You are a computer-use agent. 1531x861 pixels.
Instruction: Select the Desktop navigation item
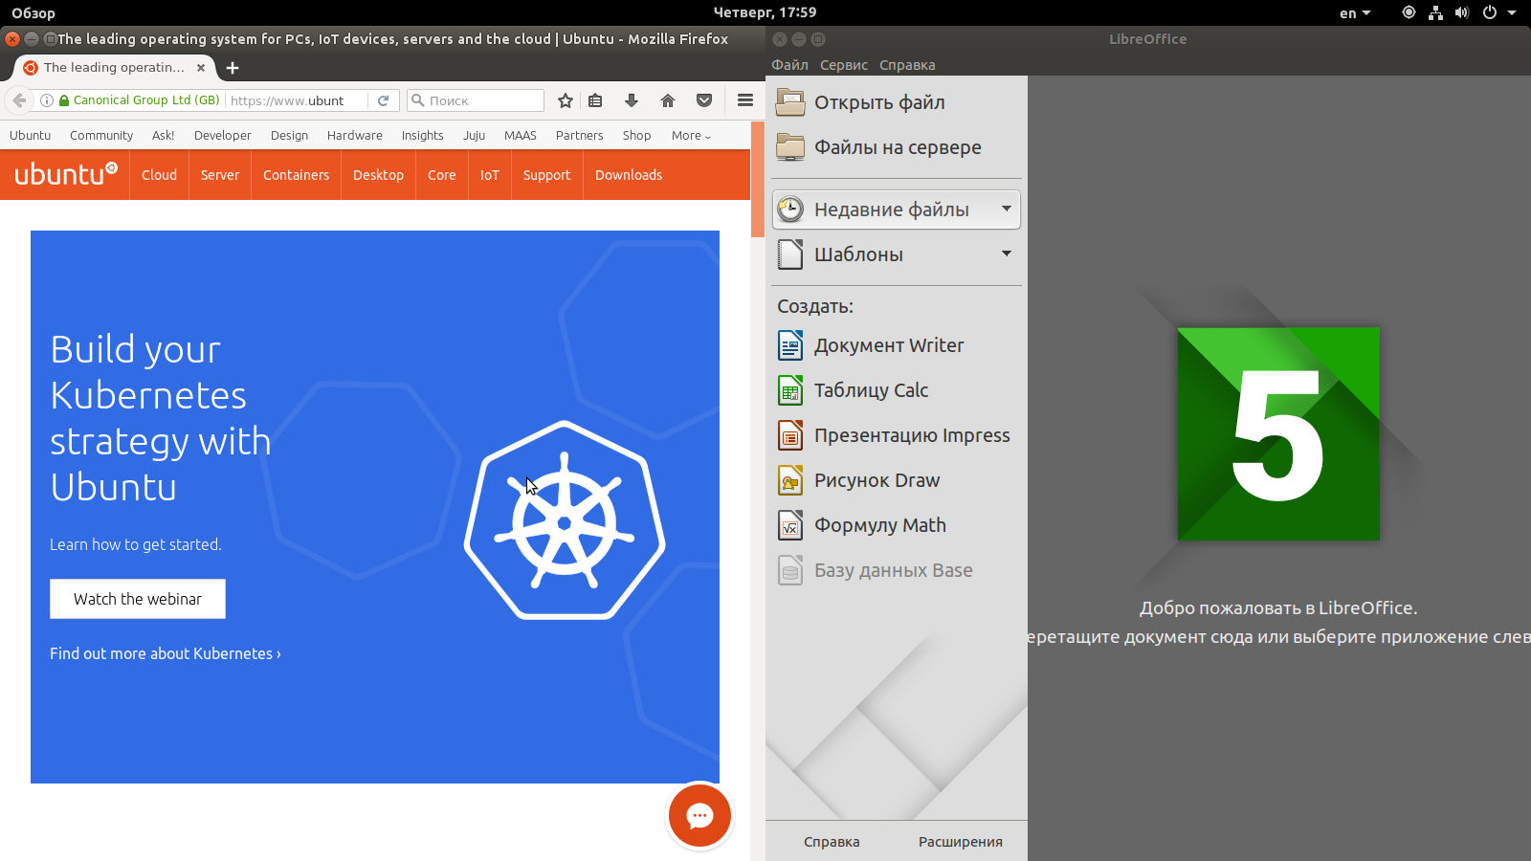[378, 175]
